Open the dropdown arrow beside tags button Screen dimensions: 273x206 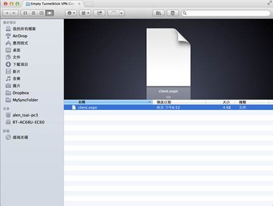coord(121,13)
